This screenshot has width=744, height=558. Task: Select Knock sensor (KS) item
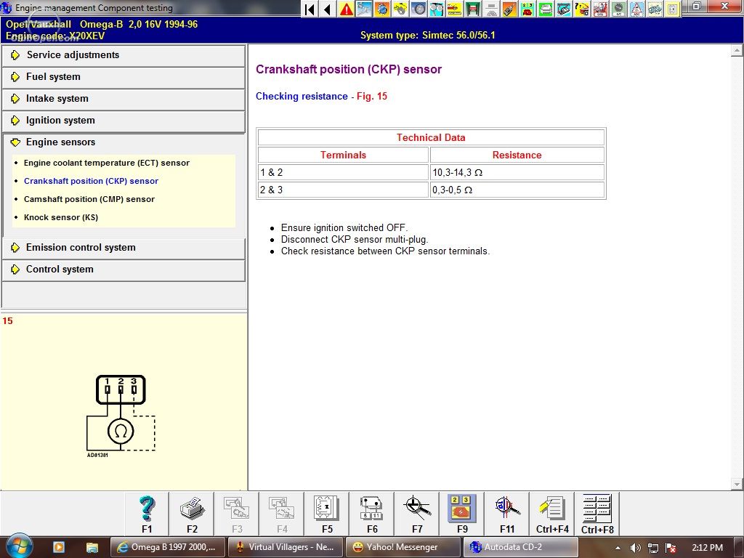pyautogui.click(x=61, y=217)
